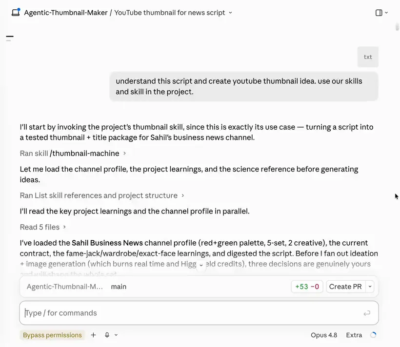Toggle the Bypass permissions mode
The height and width of the screenshot is (347, 400).
[x=52, y=335]
